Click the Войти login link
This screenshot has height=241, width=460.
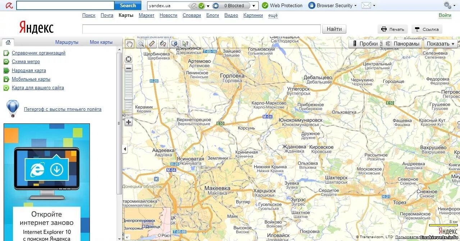tap(445, 15)
